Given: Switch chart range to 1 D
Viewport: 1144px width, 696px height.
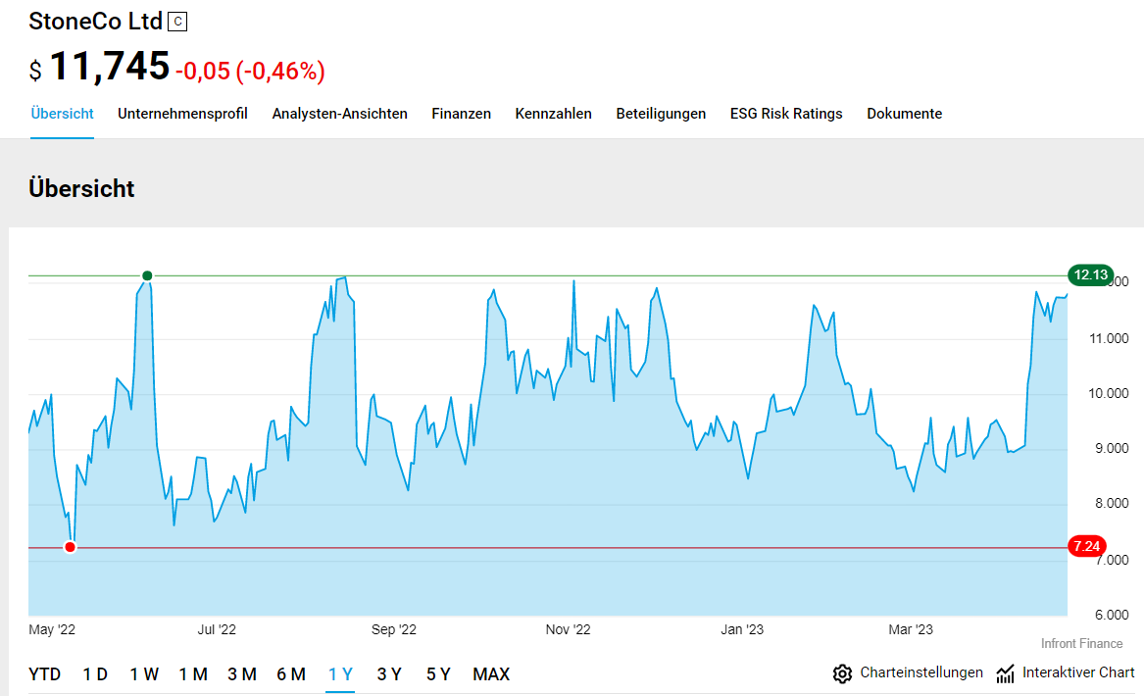Looking at the screenshot, I should coord(95,674).
